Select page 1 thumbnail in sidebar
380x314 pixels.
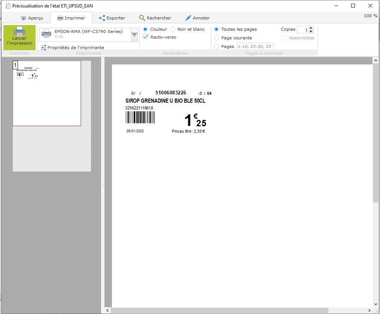click(47, 93)
